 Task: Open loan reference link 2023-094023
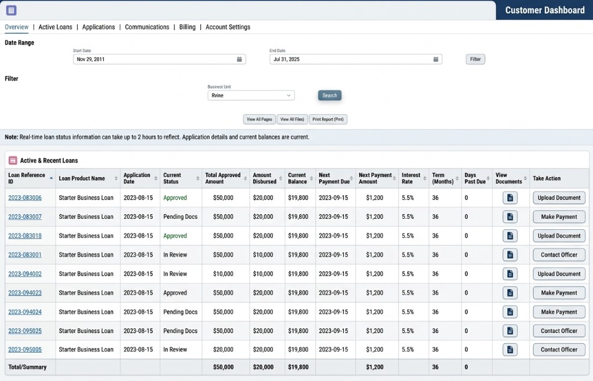(25, 292)
